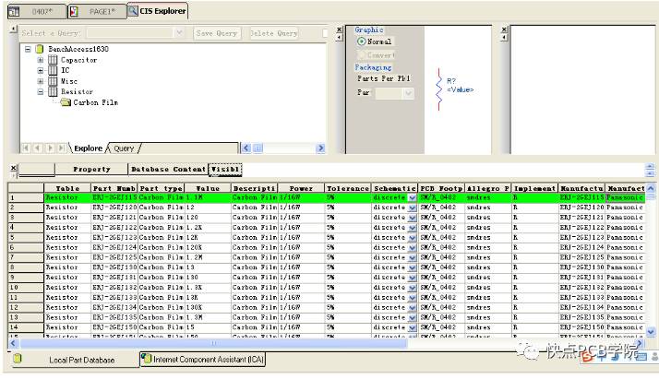
Task: Click the IC table icon
Action: [x=53, y=70]
